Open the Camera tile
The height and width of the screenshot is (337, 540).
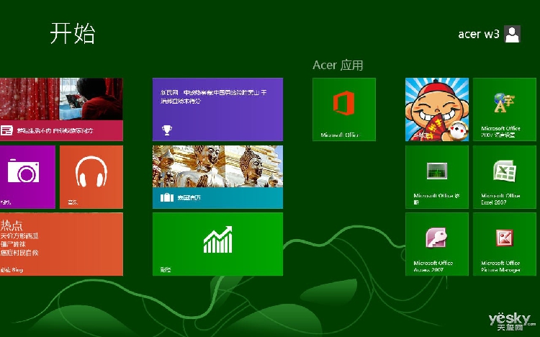(x=27, y=176)
